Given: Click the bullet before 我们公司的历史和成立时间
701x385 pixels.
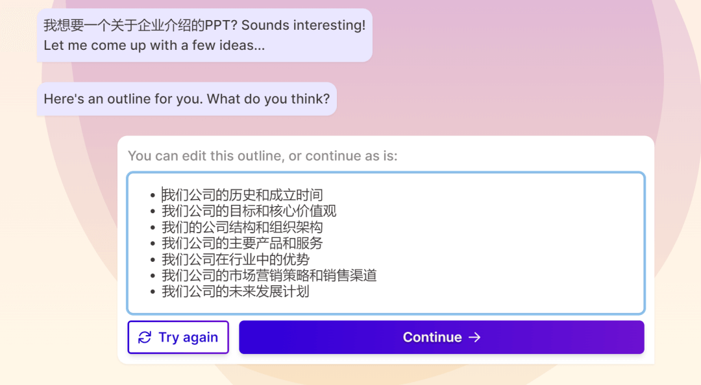Looking at the screenshot, I should pyautogui.click(x=153, y=195).
